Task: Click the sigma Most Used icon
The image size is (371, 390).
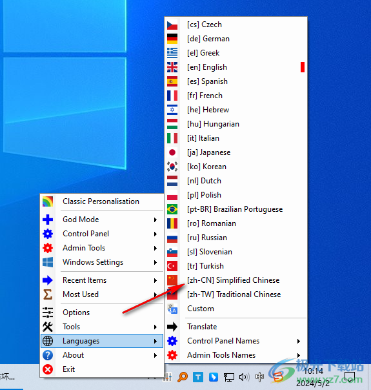Action: pyautogui.click(x=48, y=294)
